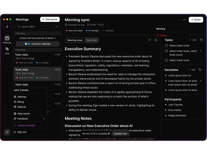Click the jamie app logo icon
The width and height of the screenshot is (207, 155).
pyautogui.click(x=7, y=26)
